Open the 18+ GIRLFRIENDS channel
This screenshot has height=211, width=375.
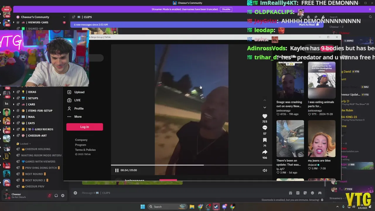(x=41, y=129)
